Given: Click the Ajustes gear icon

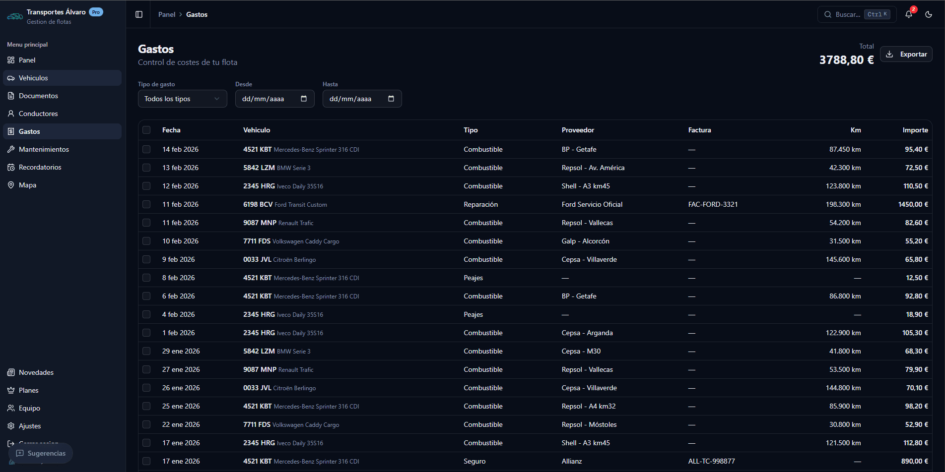Looking at the screenshot, I should (11, 426).
